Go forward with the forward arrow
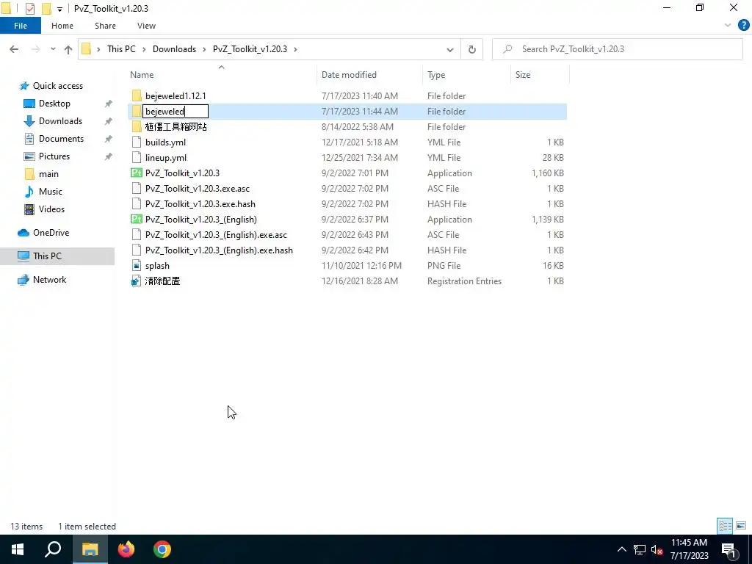Screen dimensions: 752x564 pyautogui.click(x=35, y=49)
